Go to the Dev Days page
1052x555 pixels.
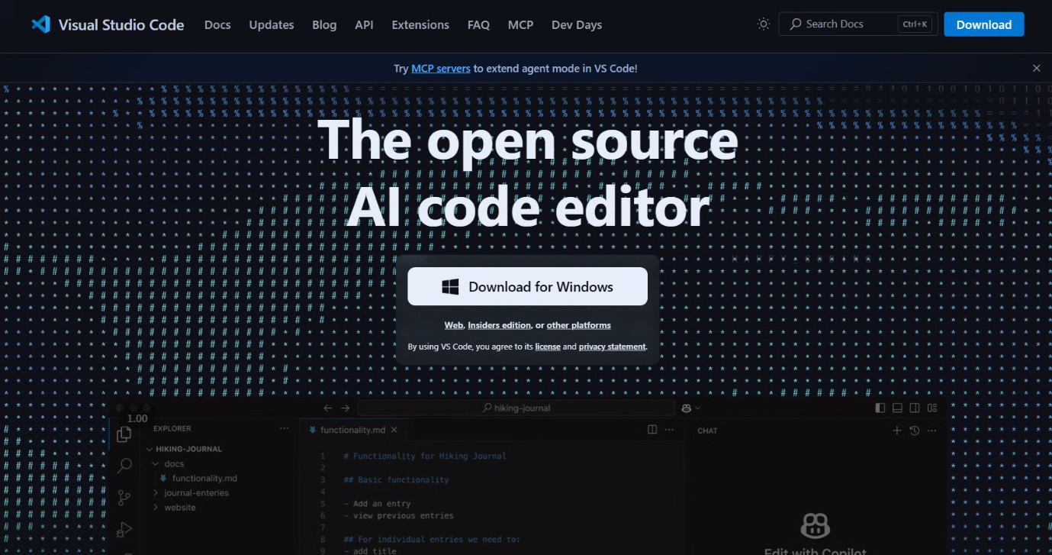577,24
